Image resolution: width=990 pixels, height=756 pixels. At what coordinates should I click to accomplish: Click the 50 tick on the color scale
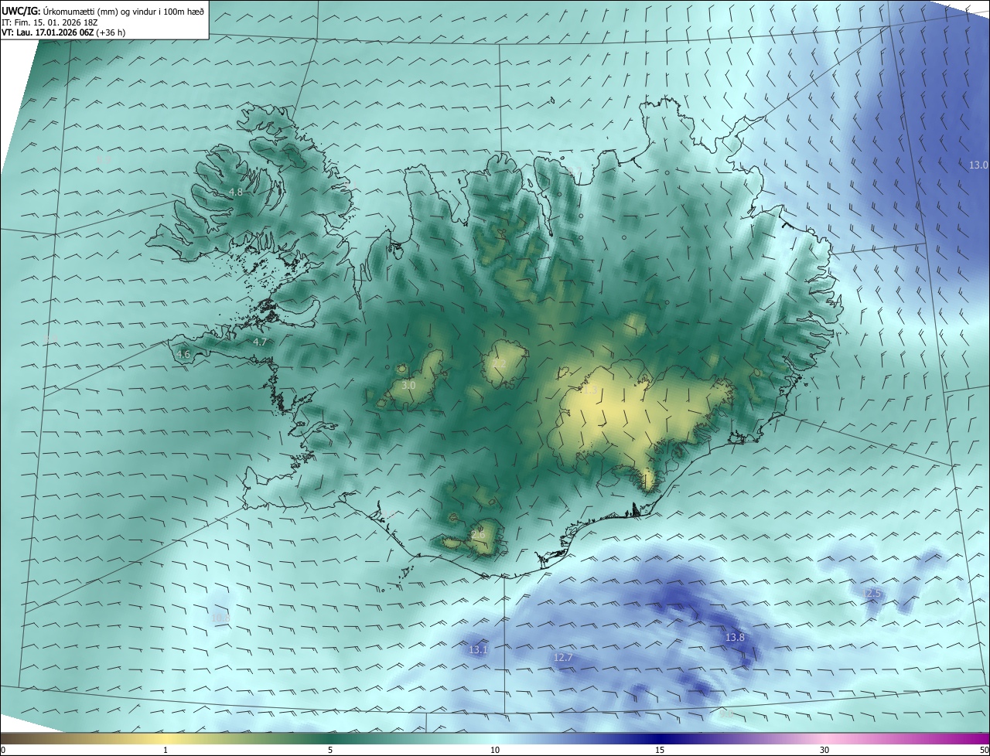point(984,750)
